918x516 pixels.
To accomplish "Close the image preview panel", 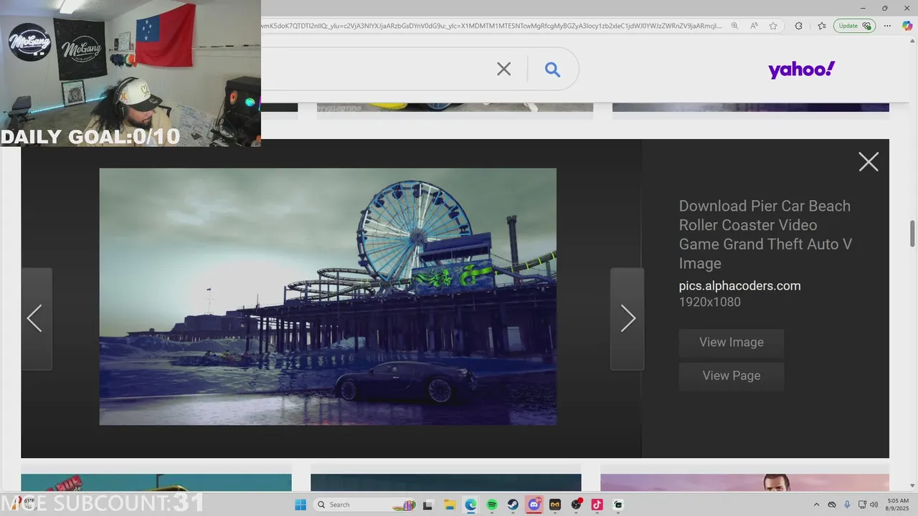I will pyautogui.click(x=869, y=162).
